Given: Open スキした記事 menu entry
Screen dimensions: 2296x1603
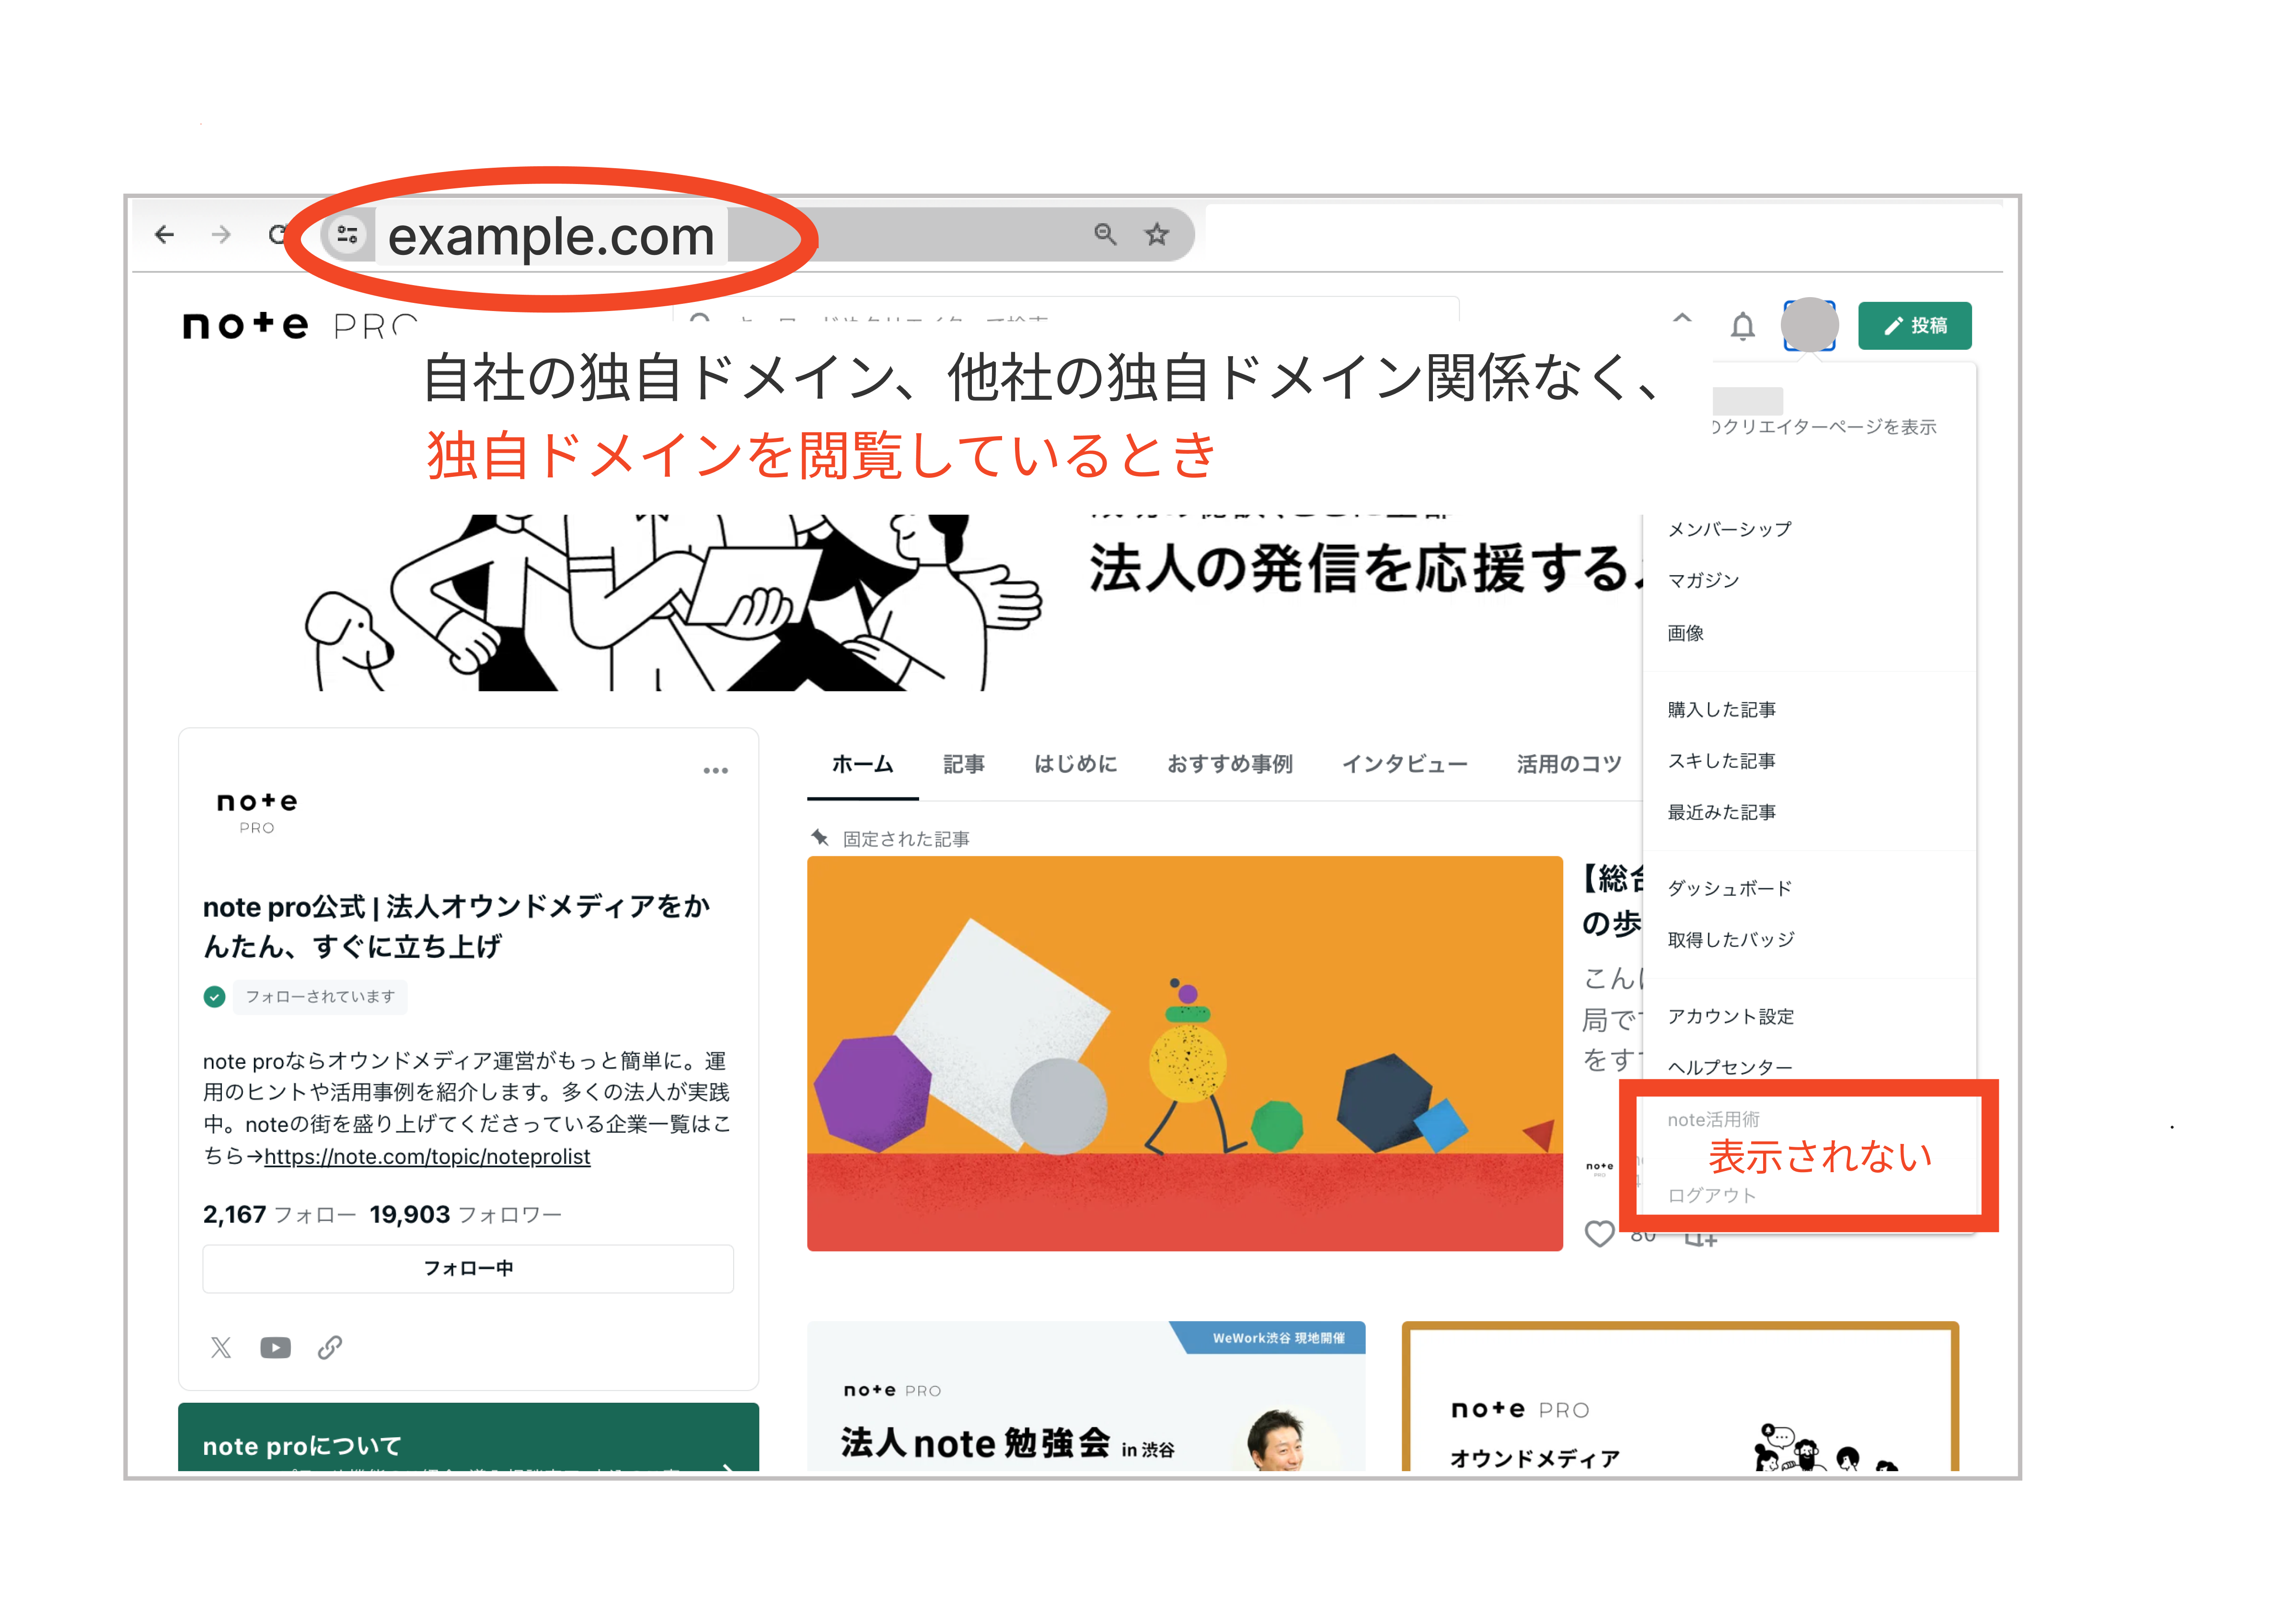Looking at the screenshot, I should click(1721, 761).
